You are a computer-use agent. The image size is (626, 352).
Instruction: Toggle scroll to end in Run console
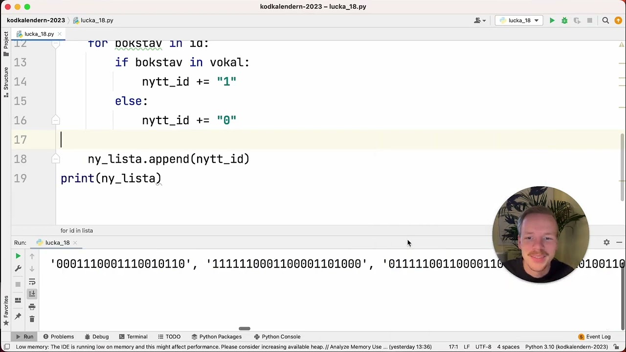click(x=32, y=294)
